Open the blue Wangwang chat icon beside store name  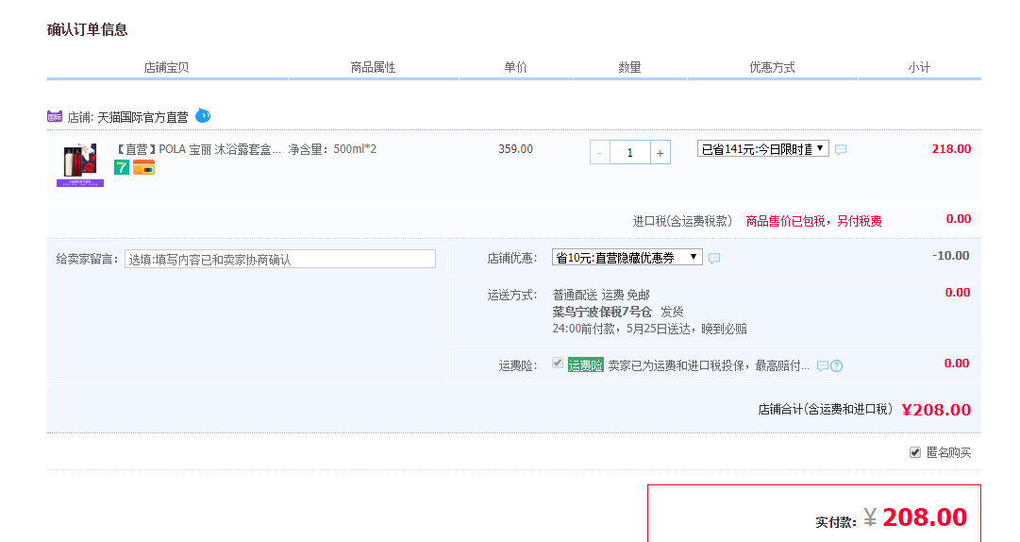(203, 116)
